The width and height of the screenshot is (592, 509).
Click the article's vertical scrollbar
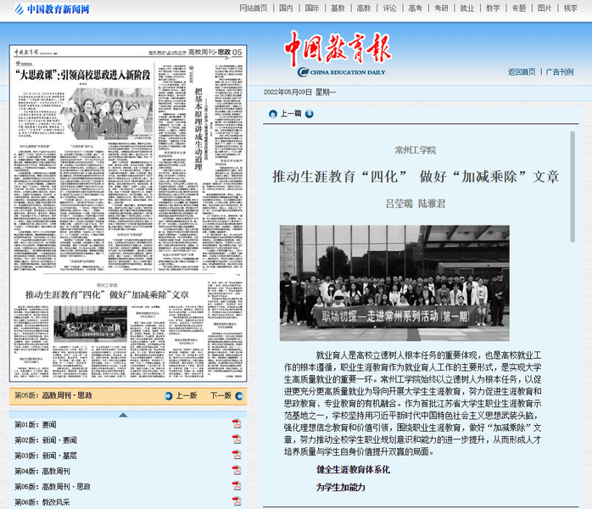[572, 195]
